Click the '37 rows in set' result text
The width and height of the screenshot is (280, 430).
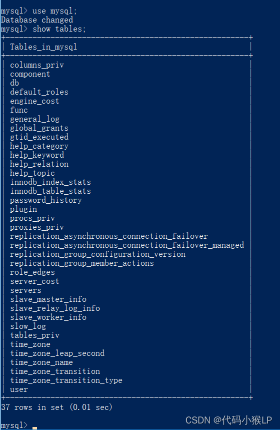[32, 407]
